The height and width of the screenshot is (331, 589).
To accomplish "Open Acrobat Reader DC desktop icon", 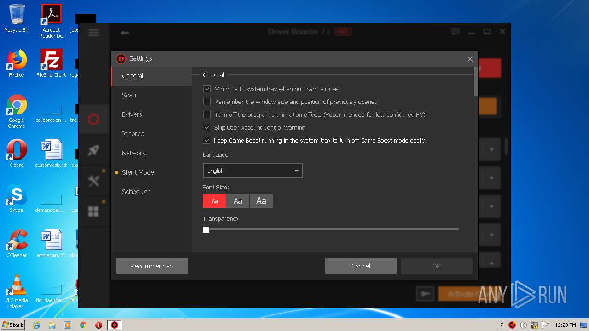I will pos(51,21).
